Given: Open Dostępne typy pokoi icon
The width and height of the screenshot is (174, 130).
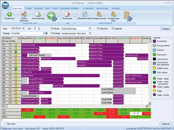Looking at the screenshot, I should click(x=113, y=14).
